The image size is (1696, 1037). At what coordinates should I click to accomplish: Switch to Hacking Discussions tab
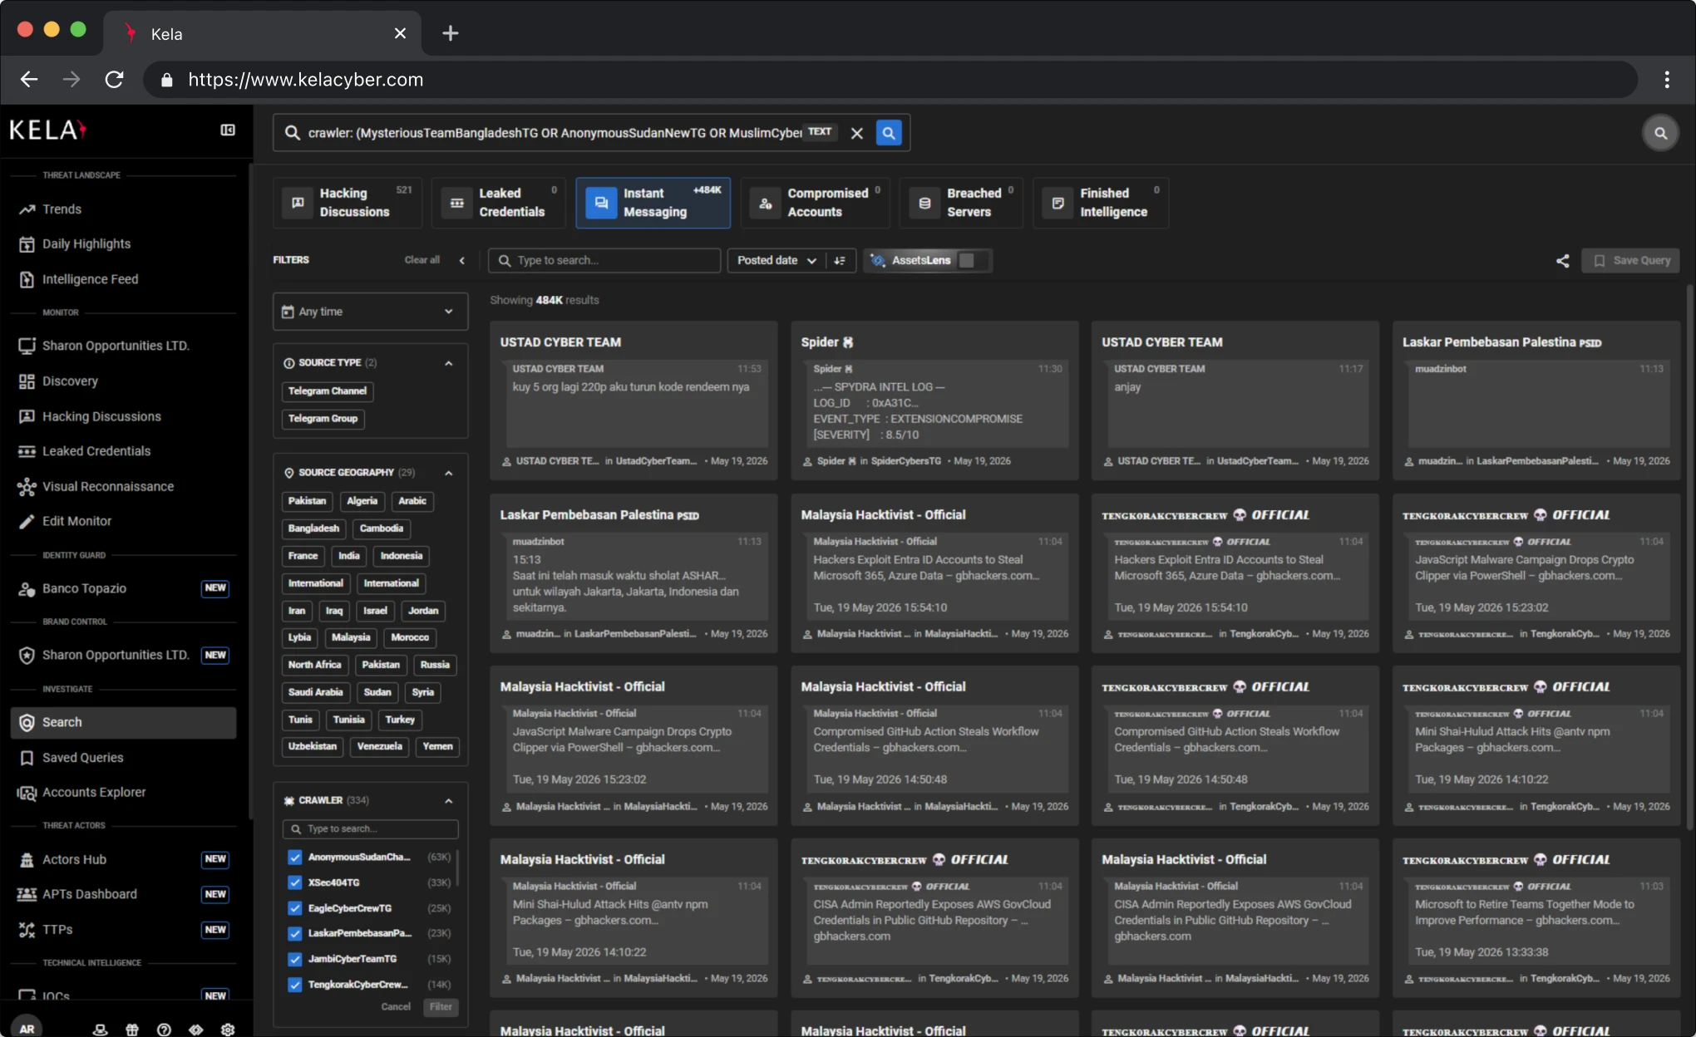[348, 203]
